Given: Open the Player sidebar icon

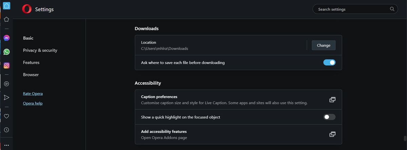Looking at the screenshot, I should point(6,84).
